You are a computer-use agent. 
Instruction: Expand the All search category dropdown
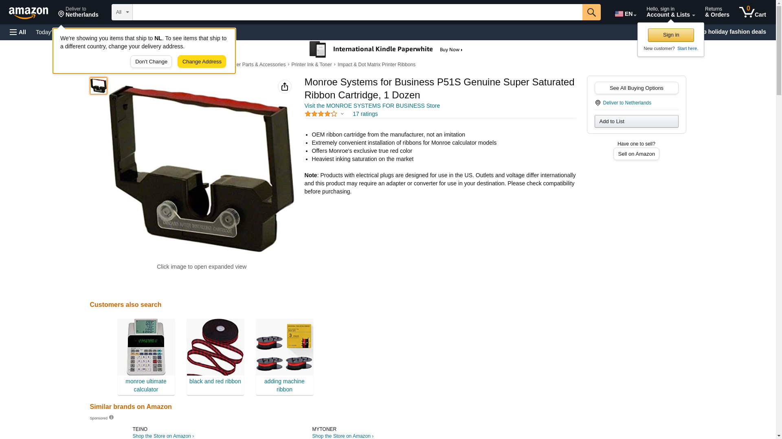(x=122, y=12)
